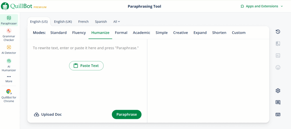The width and height of the screenshot is (291, 129).
Task: Select the French language tab
Action: click(83, 21)
